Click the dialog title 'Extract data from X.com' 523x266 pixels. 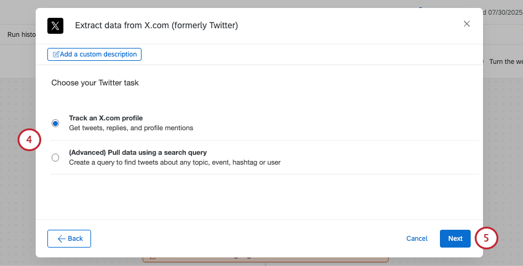coord(156,25)
